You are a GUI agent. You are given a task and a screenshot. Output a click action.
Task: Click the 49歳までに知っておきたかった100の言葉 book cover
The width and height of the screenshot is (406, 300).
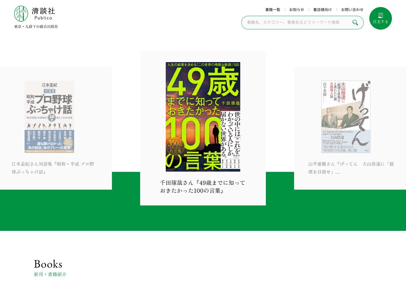point(203,117)
